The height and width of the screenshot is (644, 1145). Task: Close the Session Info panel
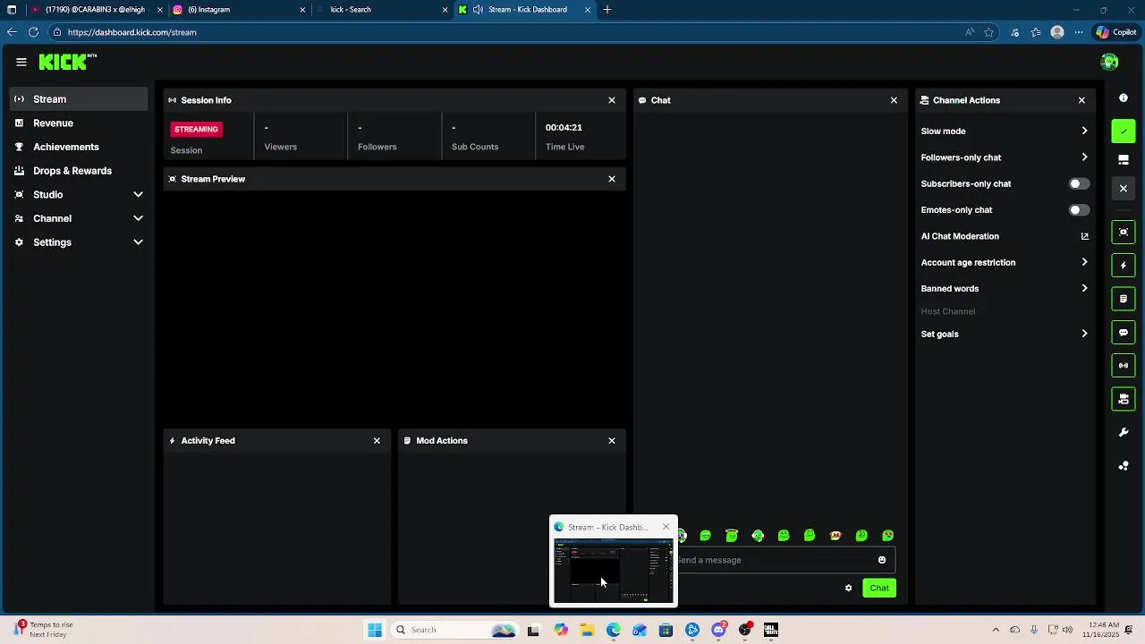click(612, 100)
